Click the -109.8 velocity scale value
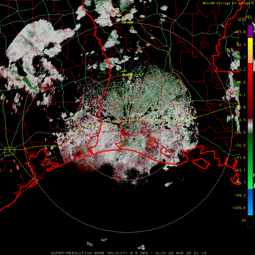The height and width of the screenshot is (255, 255). tap(239, 208)
